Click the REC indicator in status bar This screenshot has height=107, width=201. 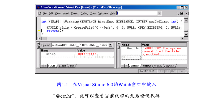pos(161,71)
